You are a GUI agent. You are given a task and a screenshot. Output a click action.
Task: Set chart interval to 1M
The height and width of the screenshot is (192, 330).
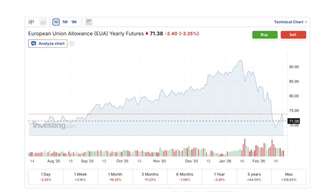[x=74, y=22]
